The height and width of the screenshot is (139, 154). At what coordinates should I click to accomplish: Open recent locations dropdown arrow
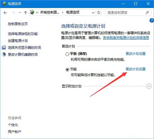coord(20,13)
